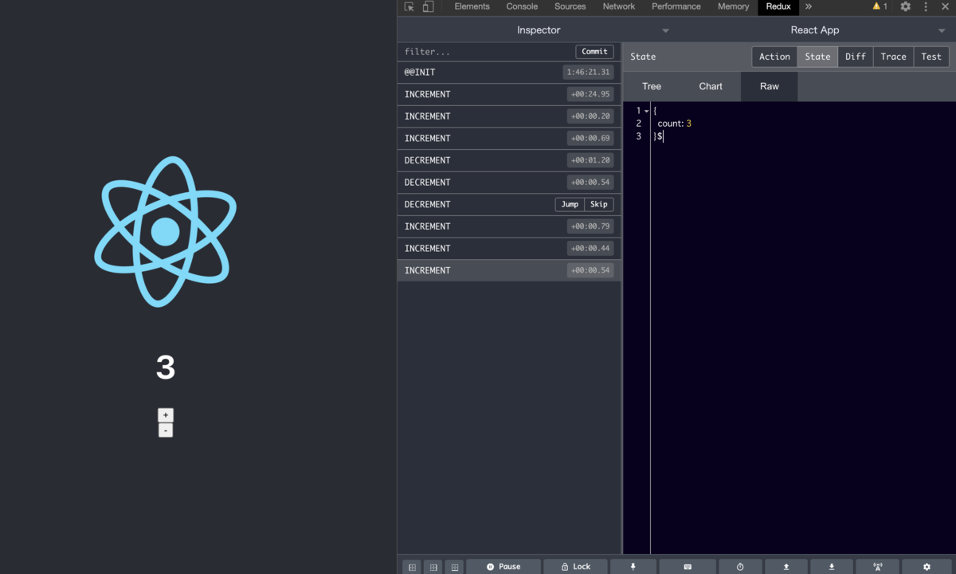Skip the hovered DECREMENT action
This screenshot has width=956, height=574.
click(x=599, y=204)
